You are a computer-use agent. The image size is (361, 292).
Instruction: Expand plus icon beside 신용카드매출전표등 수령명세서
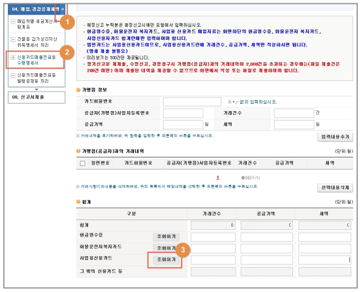coord(13,57)
